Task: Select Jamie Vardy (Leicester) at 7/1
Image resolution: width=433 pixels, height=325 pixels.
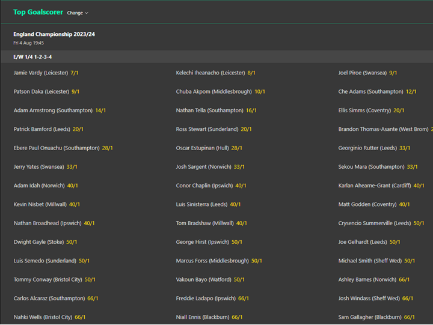Action: click(x=46, y=73)
